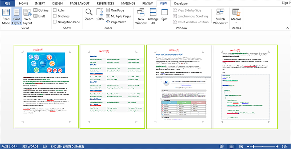Switch to Web Layout view
Image resolution: width=291 pixels, height=149 pixels.
(28, 16)
